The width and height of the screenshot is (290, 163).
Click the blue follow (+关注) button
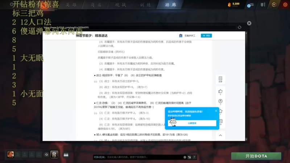[x=206, y=35]
